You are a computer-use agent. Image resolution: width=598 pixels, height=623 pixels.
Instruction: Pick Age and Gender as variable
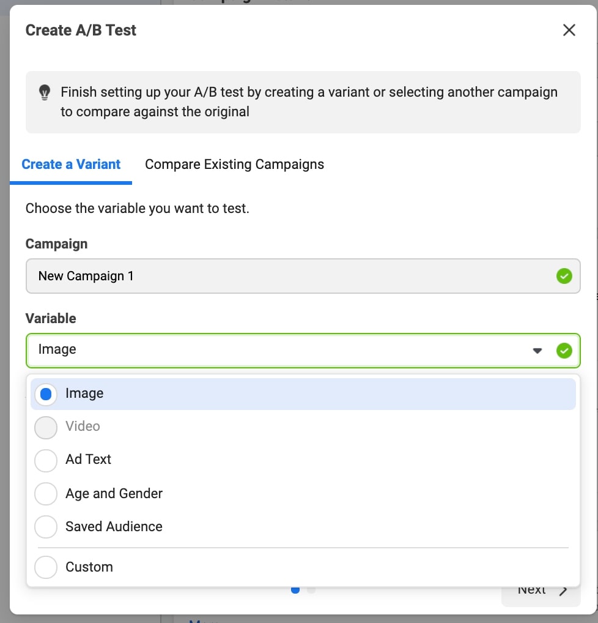point(46,493)
